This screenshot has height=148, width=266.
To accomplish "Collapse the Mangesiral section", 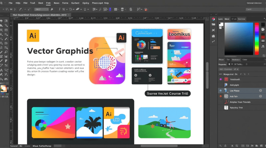I will point(221,74).
